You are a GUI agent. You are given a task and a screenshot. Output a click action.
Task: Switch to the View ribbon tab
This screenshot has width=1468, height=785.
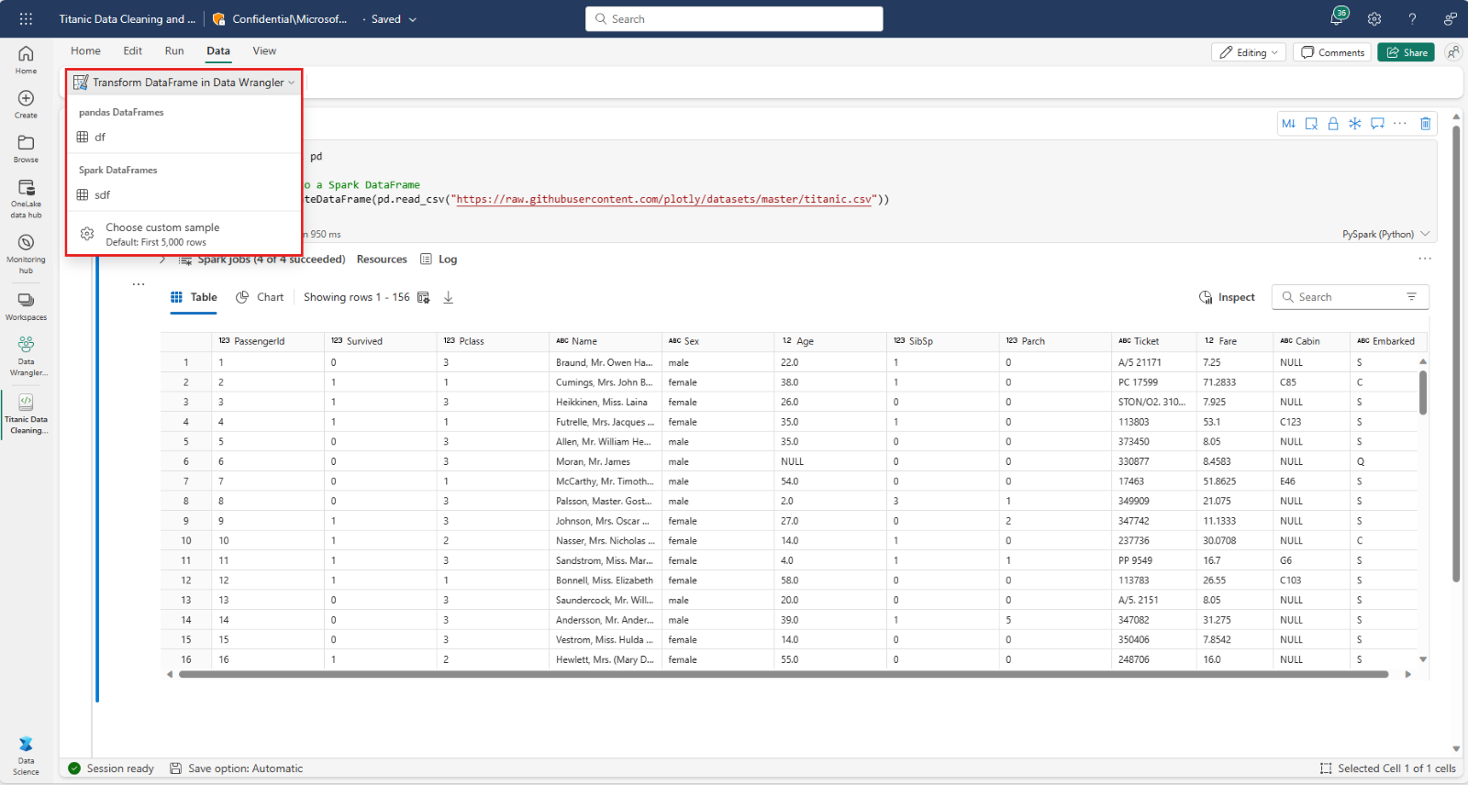tap(264, 50)
